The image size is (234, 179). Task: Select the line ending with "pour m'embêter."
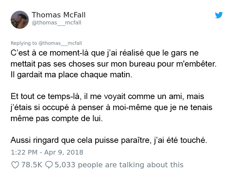point(114,64)
